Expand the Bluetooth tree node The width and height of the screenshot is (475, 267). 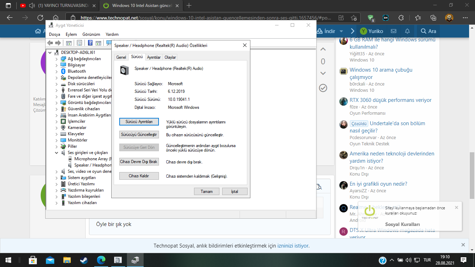[x=57, y=71]
